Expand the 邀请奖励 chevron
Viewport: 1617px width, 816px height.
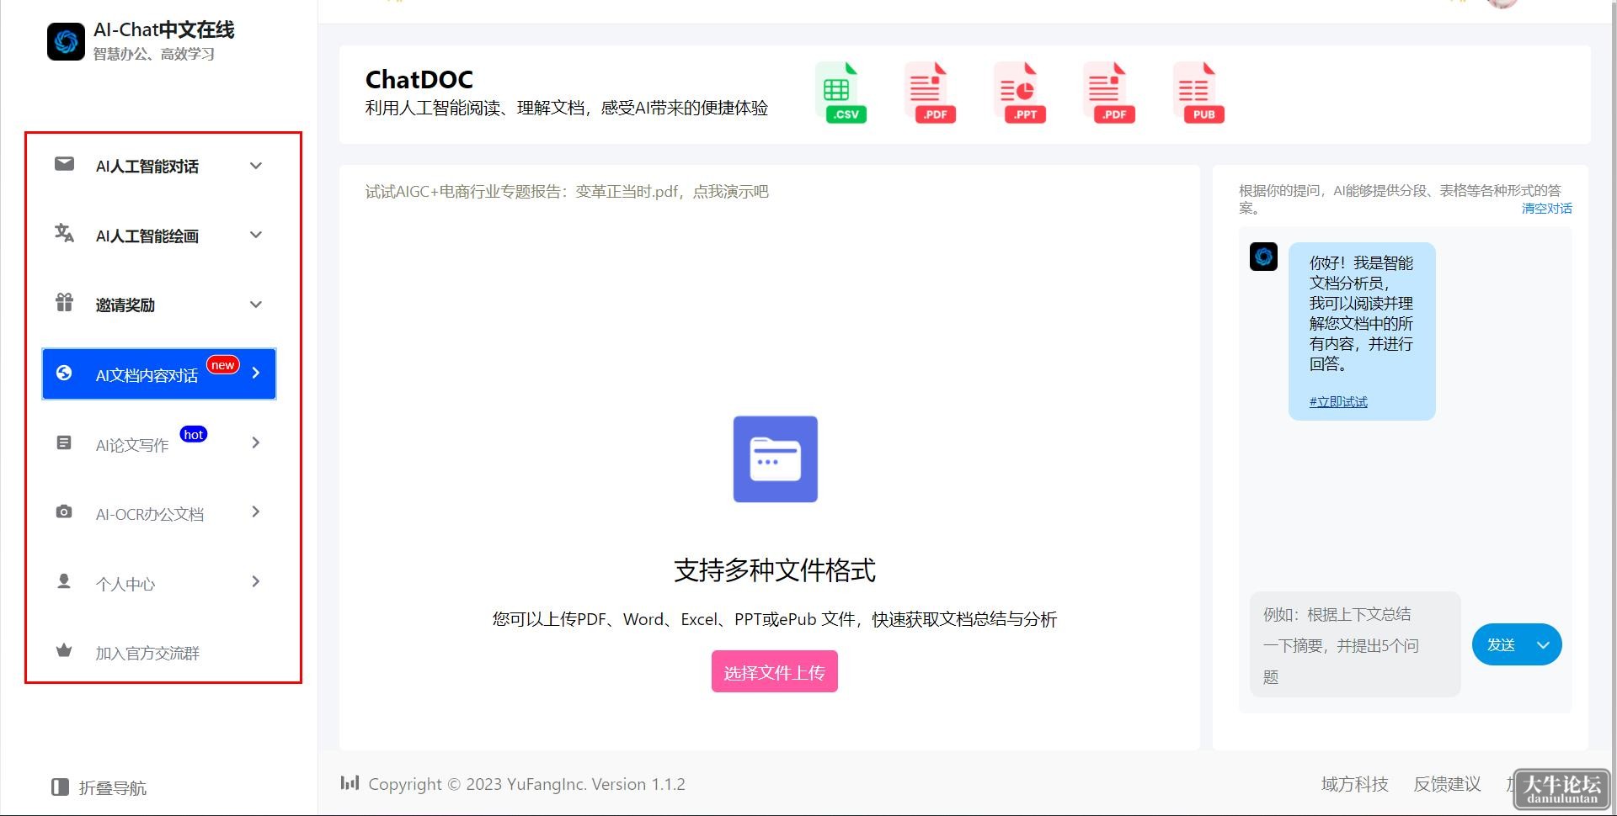pos(256,305)
